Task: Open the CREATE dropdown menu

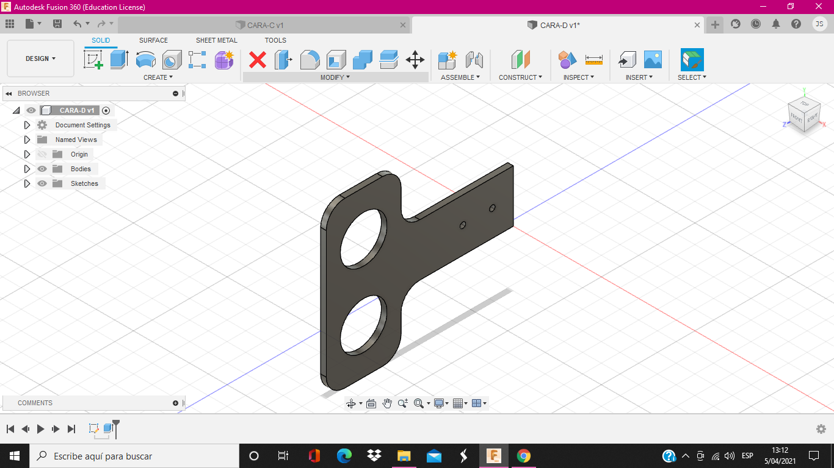Action: tap(158, 77)
